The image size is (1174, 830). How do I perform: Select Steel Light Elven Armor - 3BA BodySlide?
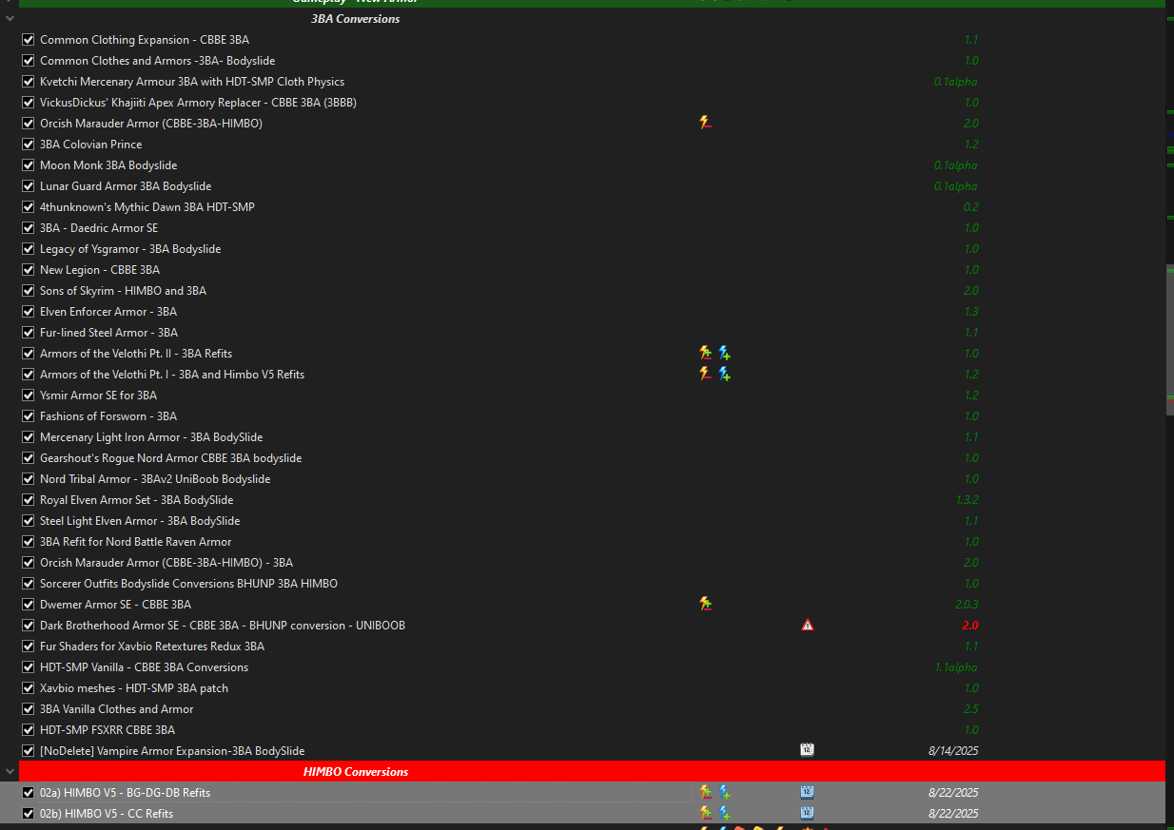[140, 521]
